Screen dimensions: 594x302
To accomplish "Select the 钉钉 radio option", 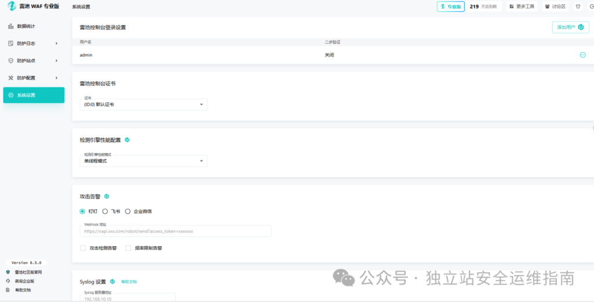I will coord(82,211).
